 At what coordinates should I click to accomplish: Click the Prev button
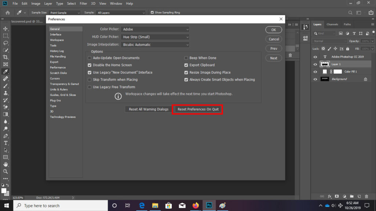(x=274, y=49)
